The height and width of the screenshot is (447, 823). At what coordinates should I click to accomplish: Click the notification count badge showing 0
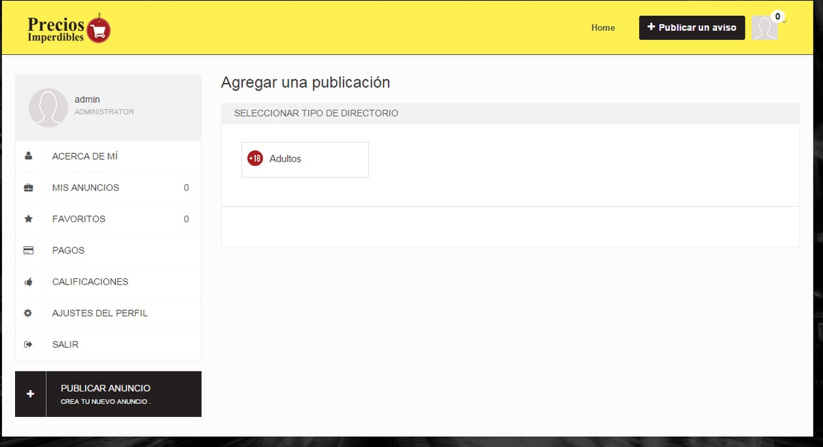click(777, 16)
